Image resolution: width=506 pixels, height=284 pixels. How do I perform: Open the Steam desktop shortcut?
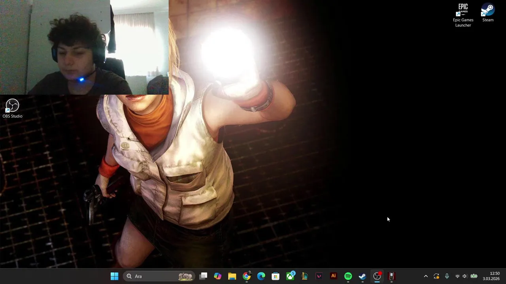[x=488, y=13]
